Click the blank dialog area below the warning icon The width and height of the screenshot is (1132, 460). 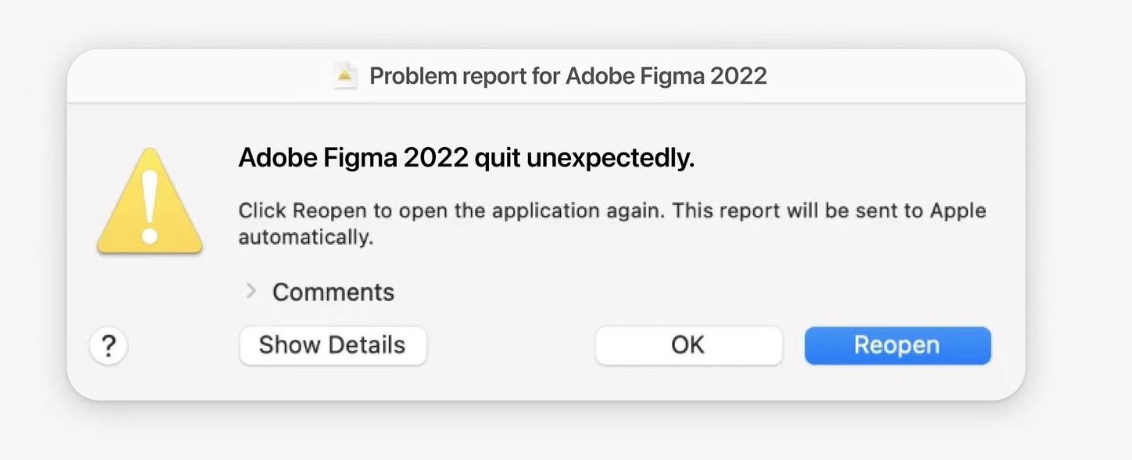(149, 289)
